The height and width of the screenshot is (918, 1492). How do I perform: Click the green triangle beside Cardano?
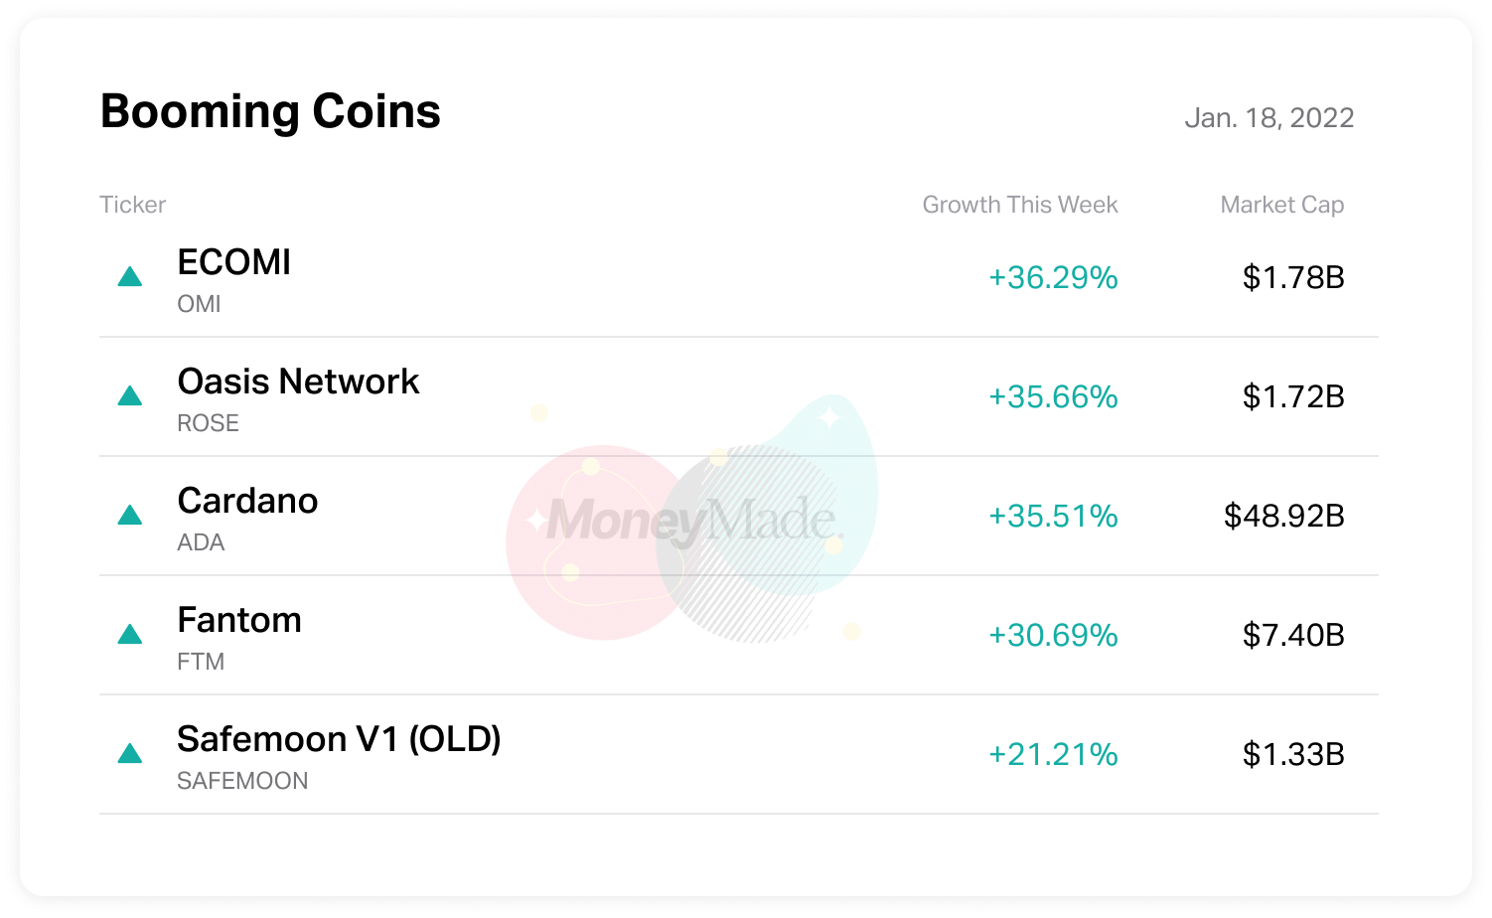[x=130, y=516]
